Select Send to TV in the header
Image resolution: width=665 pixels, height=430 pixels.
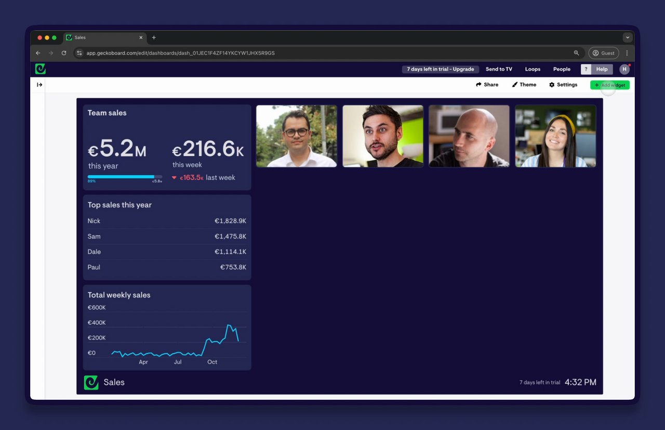click(x=499, y=69)
